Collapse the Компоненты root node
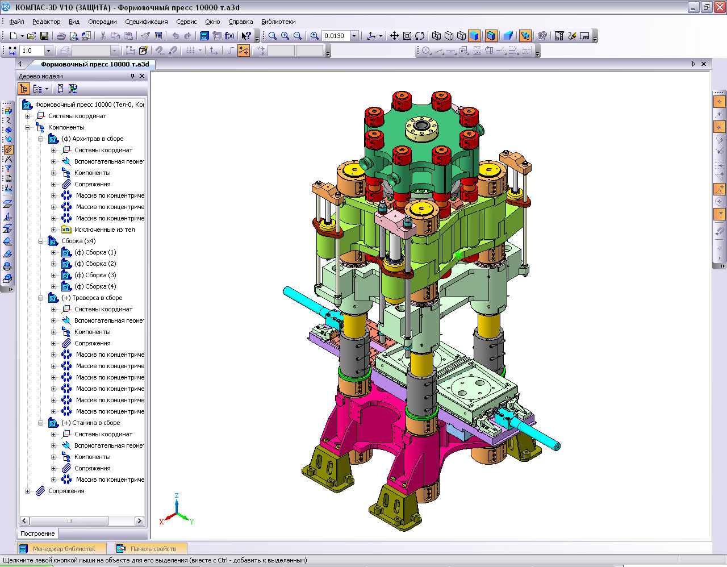This screenshot has width=727, height=567. click(x=27, y=127)
